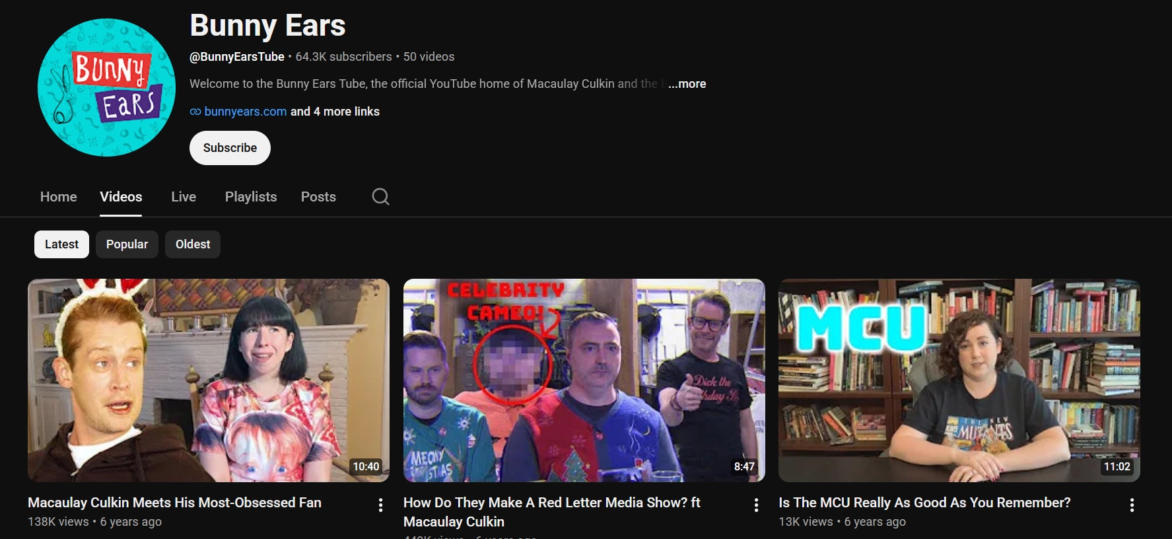
Task: Click the '50 videos' count
Action: coord(429,57)
